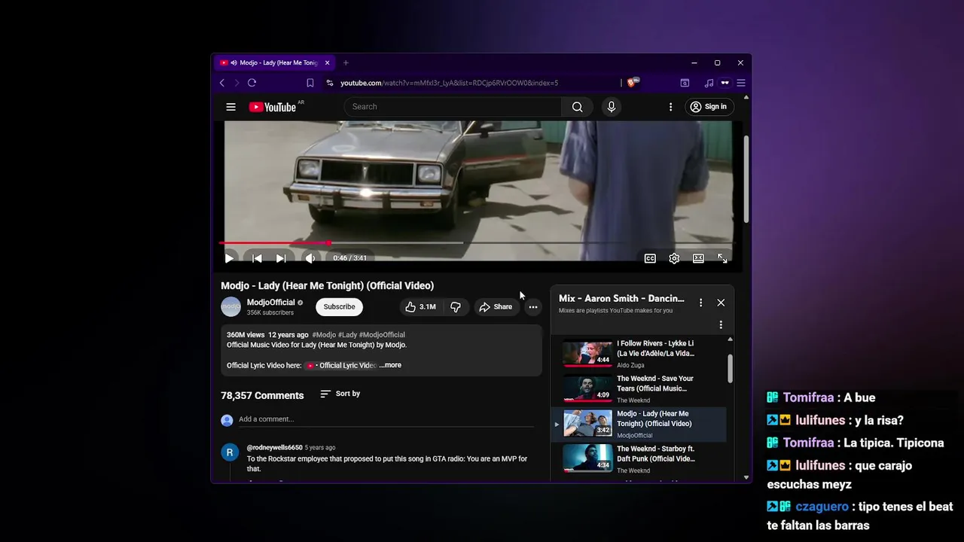
Task: Open the browser sidebar panel icon
Action: click(685, 83)
